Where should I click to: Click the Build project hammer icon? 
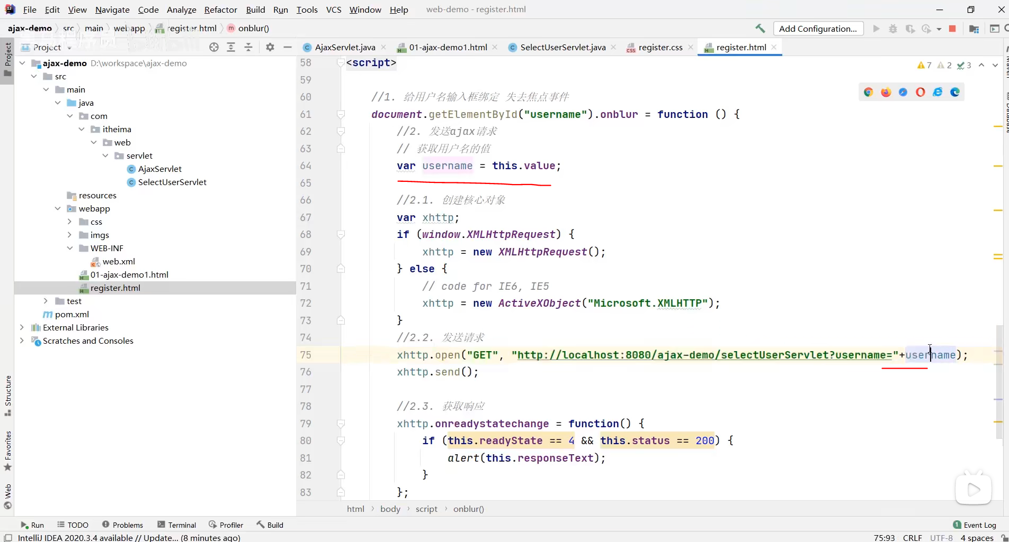[760, 29]
